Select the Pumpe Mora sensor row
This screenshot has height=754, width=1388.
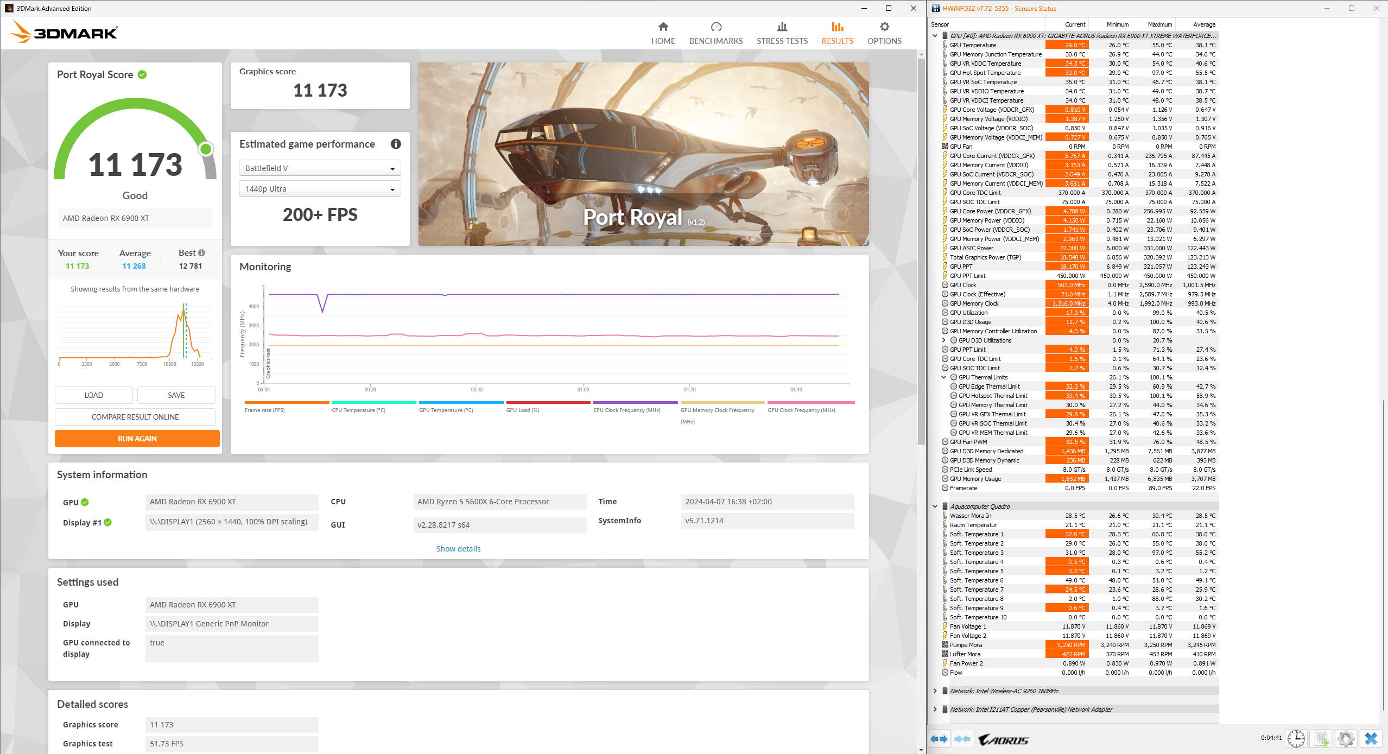1079,645
